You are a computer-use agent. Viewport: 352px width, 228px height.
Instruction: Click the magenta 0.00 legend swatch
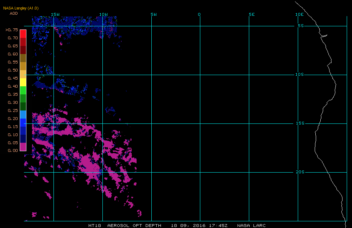[23, 147]
